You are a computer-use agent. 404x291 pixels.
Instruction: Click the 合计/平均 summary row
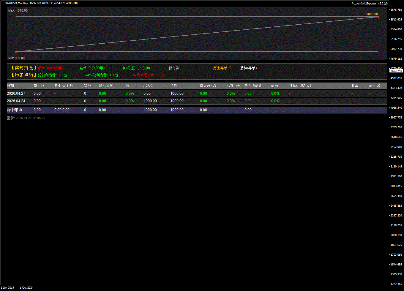[x=14, y=110]
